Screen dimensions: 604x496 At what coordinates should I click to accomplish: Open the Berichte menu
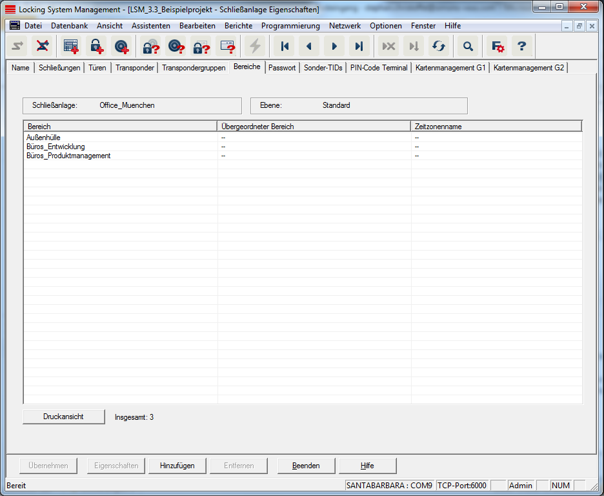[x=238, y=26]
